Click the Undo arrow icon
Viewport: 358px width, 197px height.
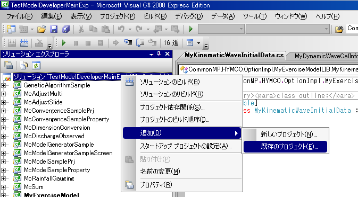121,29
